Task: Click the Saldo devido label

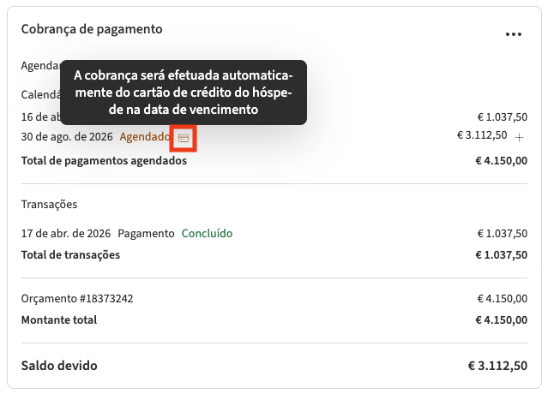Action: pyautogui.click(x=59, y=366)
